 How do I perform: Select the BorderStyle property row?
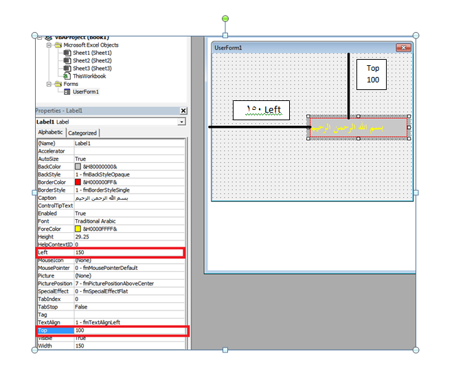(x=111, y=190)
